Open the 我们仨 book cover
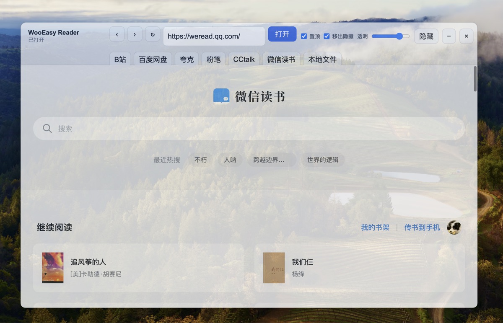The image size is (503, 323). click(x=274, y=268)
